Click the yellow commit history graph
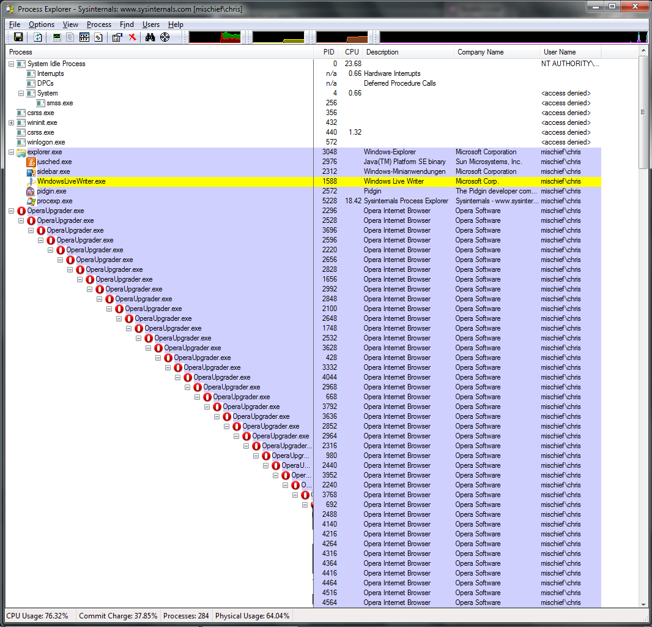 (278, 37)
